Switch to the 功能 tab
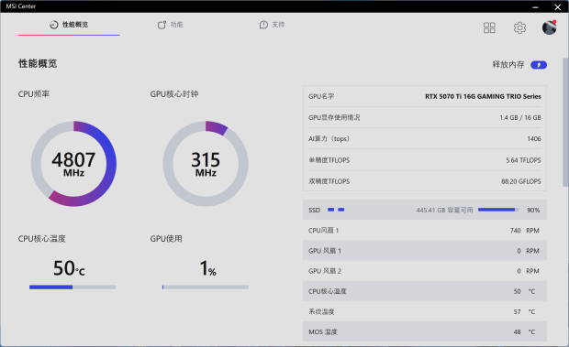 170,25
